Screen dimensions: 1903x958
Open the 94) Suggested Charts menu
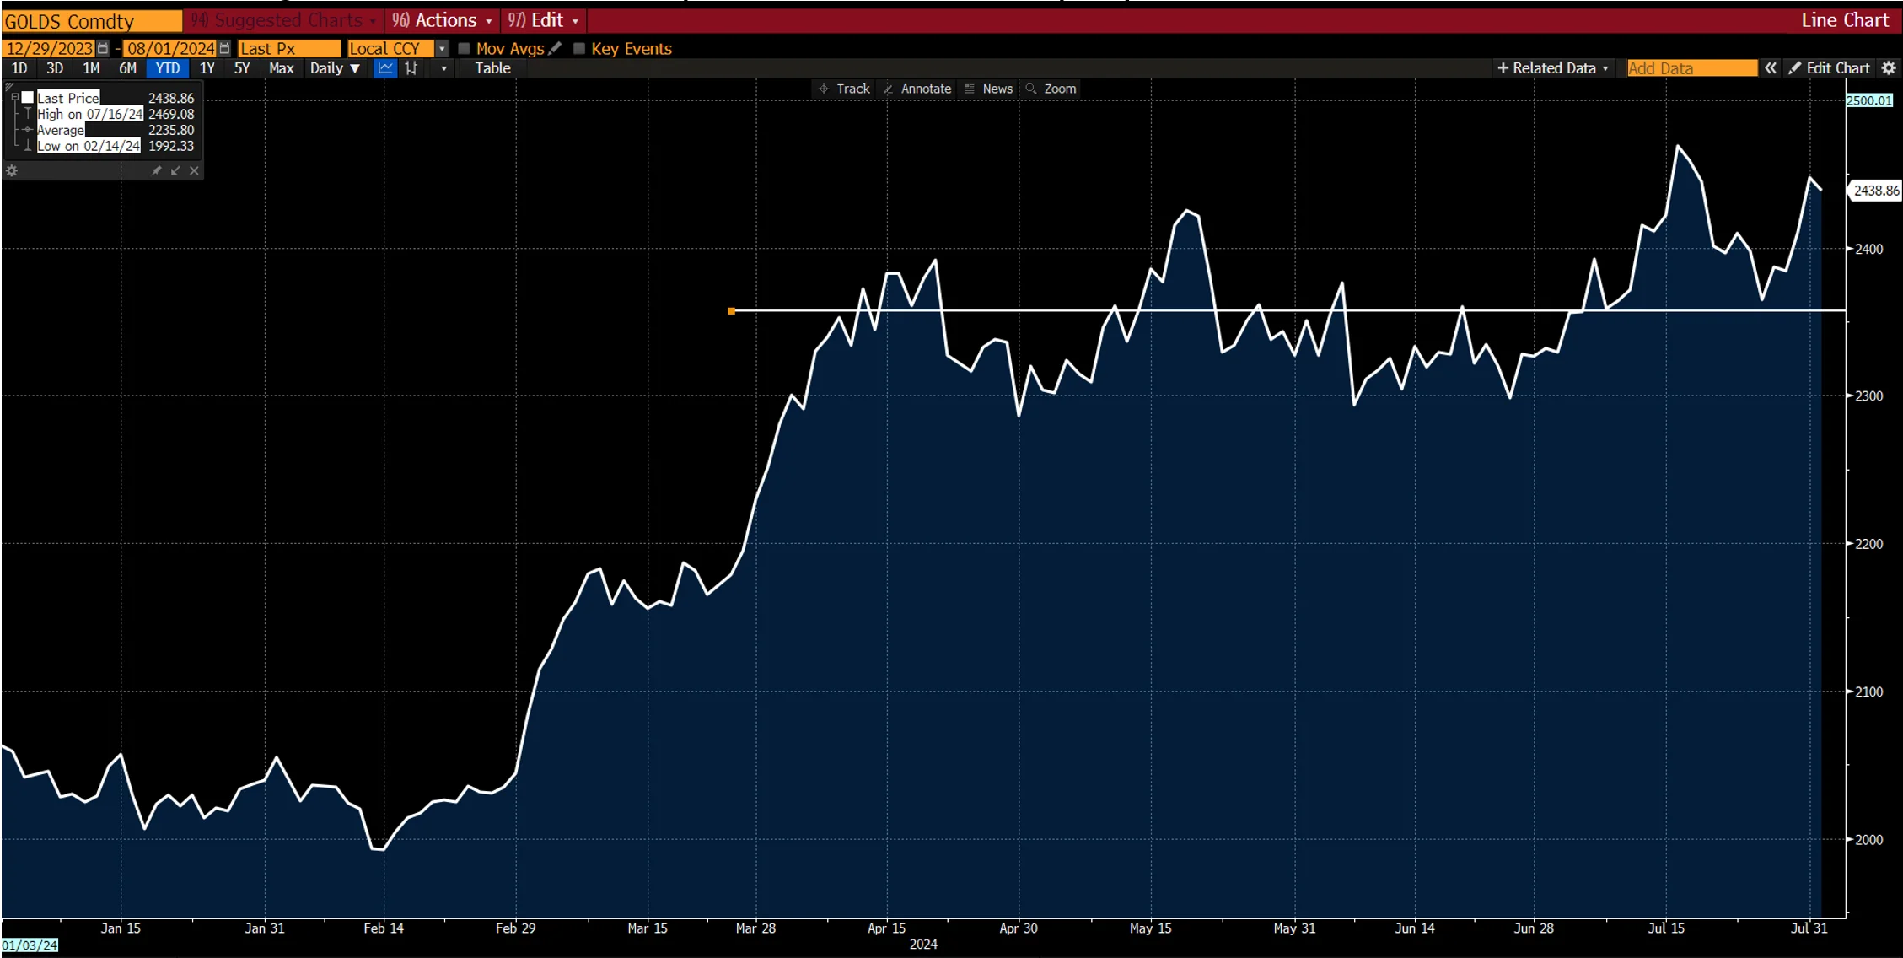coord(283,20)
